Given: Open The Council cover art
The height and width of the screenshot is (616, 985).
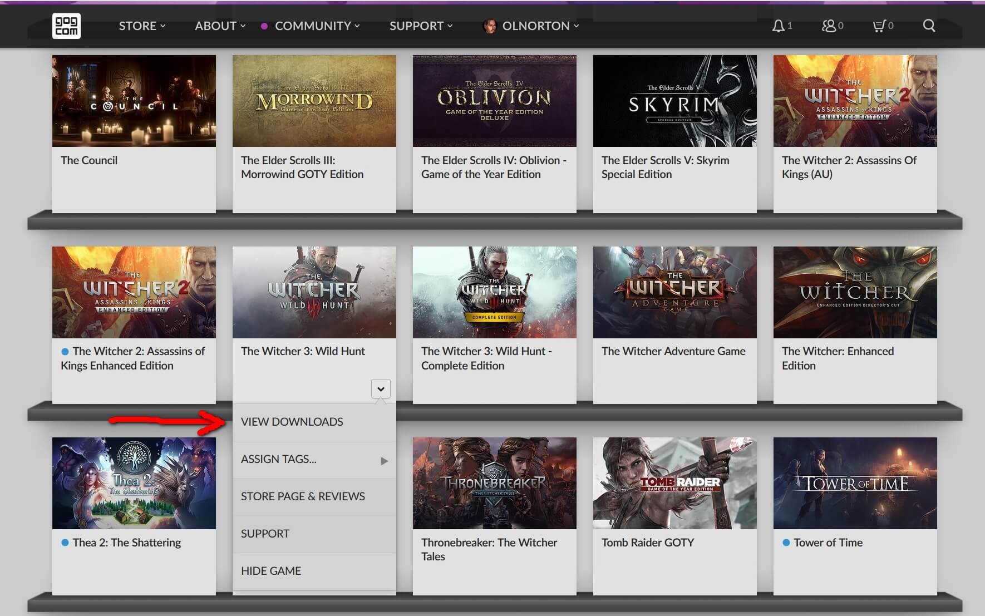Looking at the screenshot, I should pyautogui.click(x=134, y=101).
